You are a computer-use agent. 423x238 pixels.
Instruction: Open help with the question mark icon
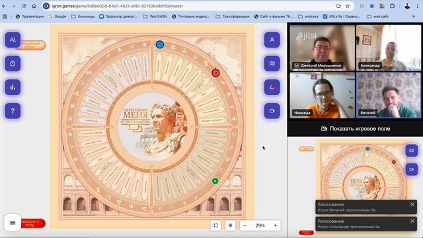[x=13, y=110]
